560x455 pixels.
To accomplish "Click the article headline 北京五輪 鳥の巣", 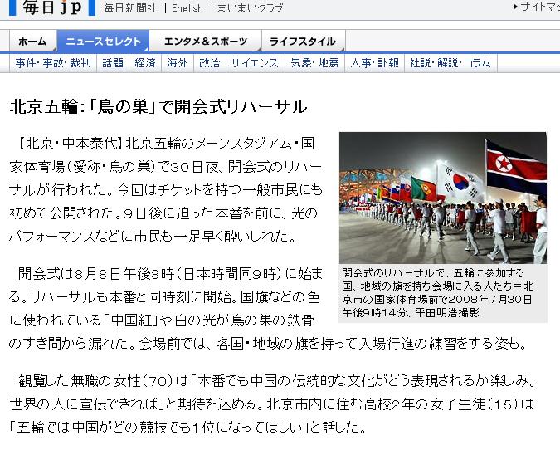I will 158,106.
